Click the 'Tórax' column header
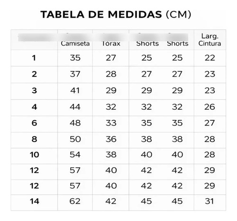 tap(111, 43)
